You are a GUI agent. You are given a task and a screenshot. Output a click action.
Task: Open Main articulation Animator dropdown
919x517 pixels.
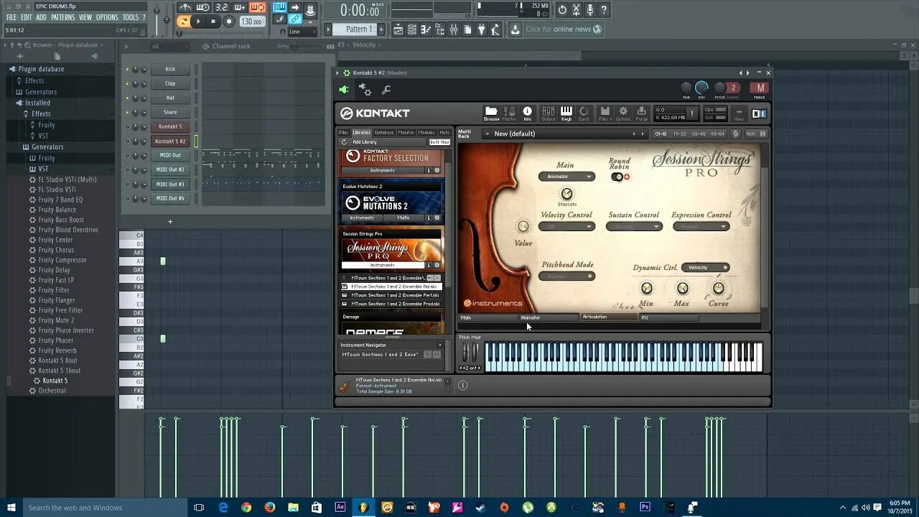pyautogui.click(x=567, y=177)
